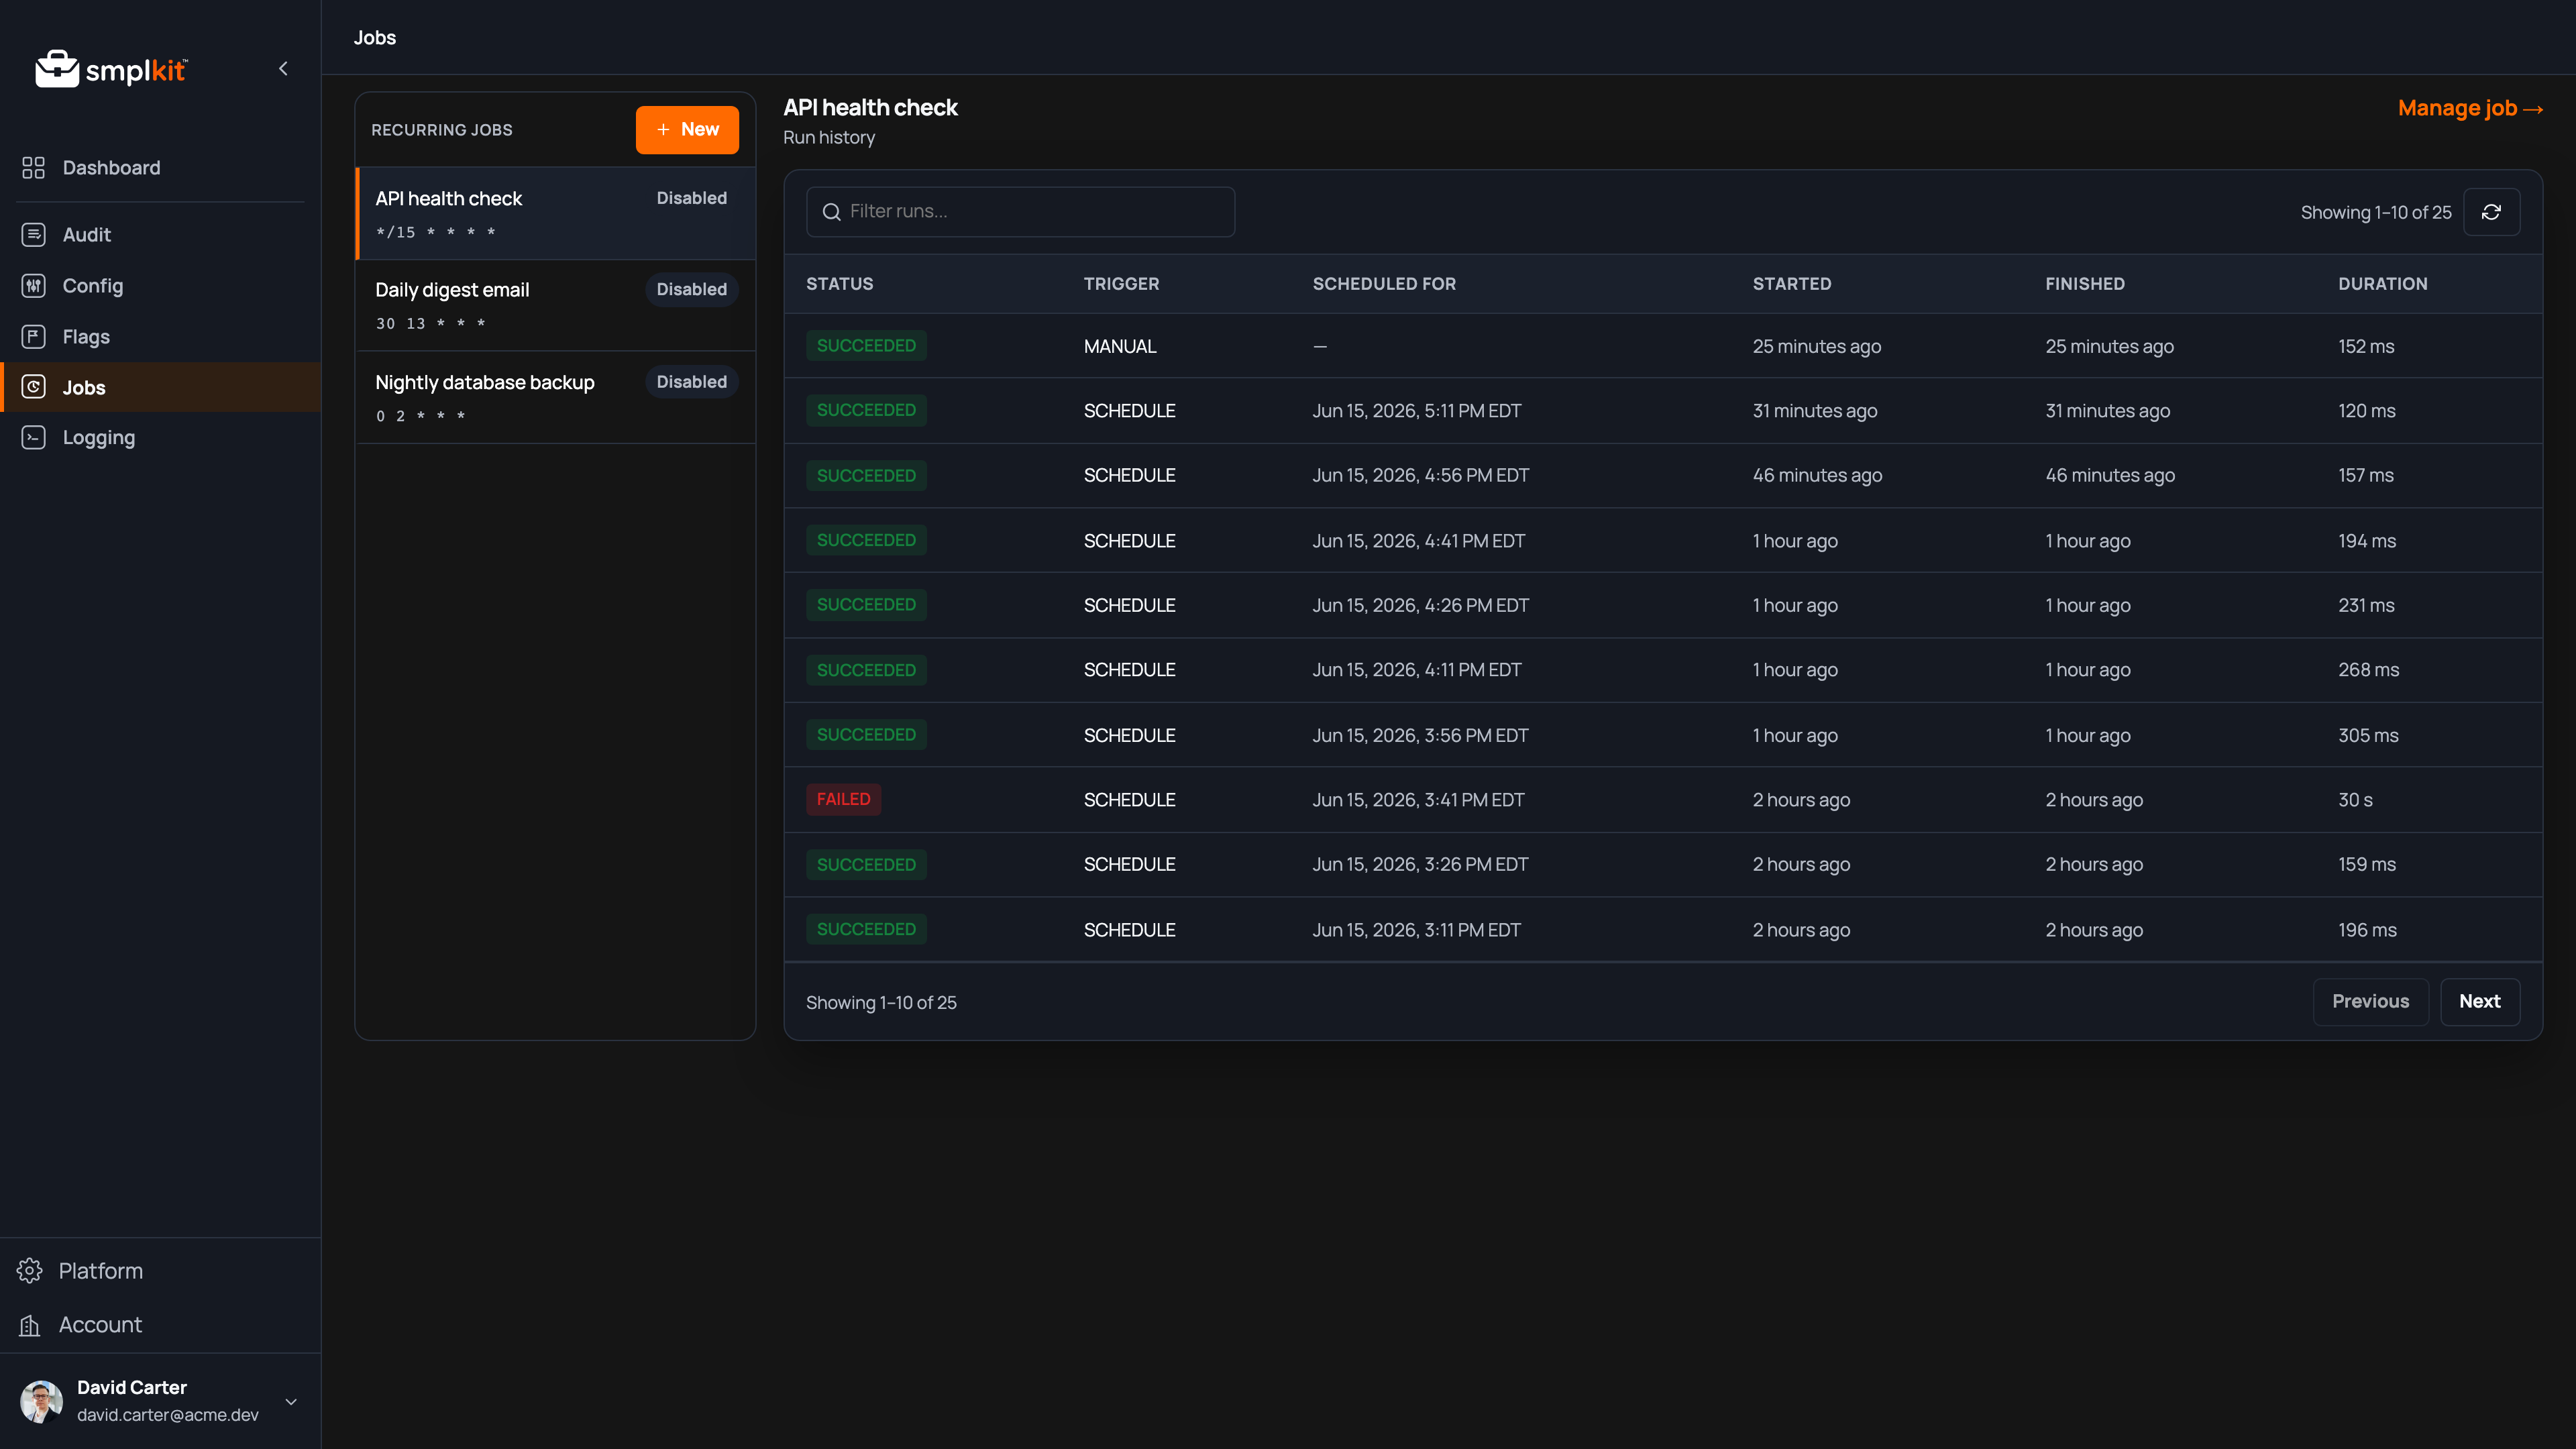Click the Account building icon
Screen dimensions: 2576x1449
(30, 1325)
